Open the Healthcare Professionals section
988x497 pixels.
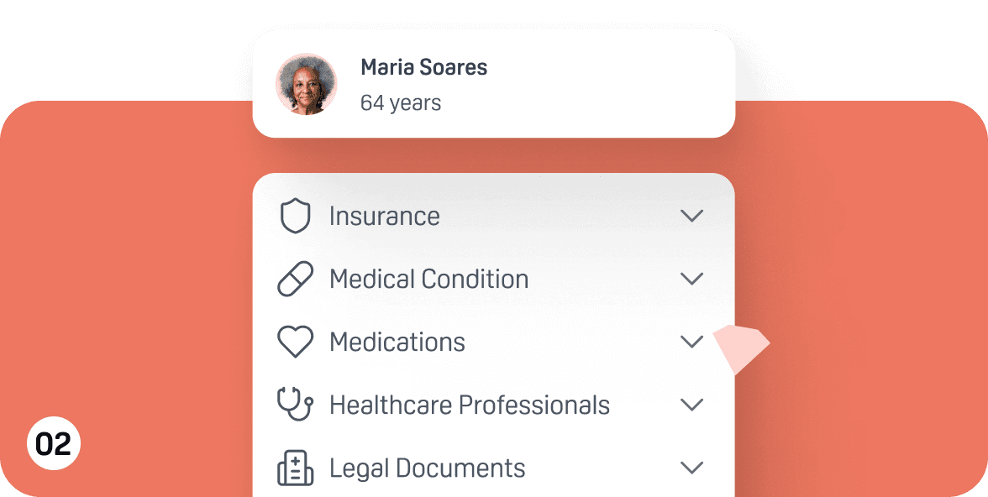(691, 404)
